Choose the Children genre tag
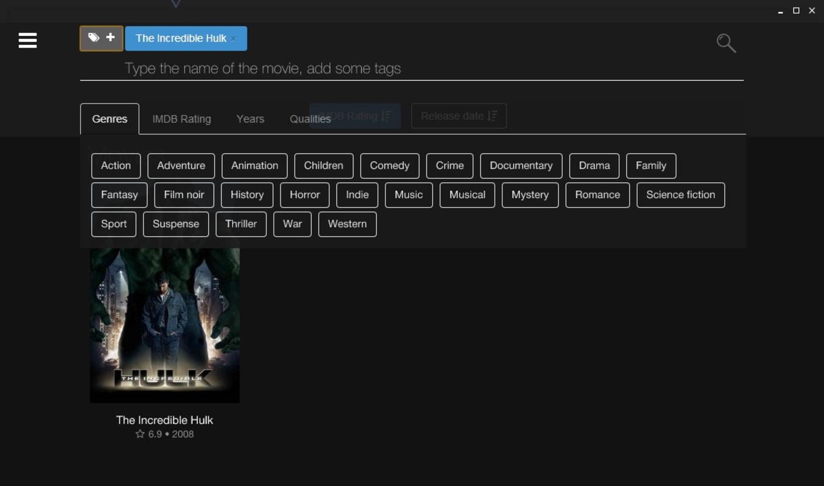This screenshot has height=486, width=824. click(324, 166)
